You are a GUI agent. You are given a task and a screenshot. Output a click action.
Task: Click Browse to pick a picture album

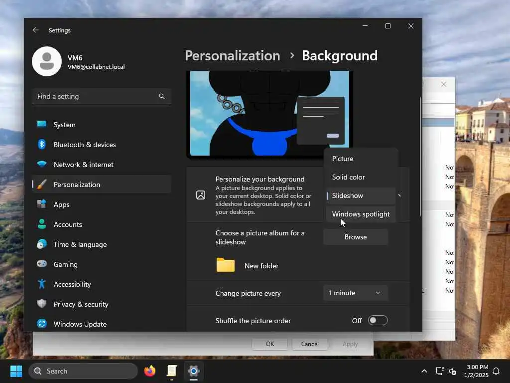tap(356, 237)
